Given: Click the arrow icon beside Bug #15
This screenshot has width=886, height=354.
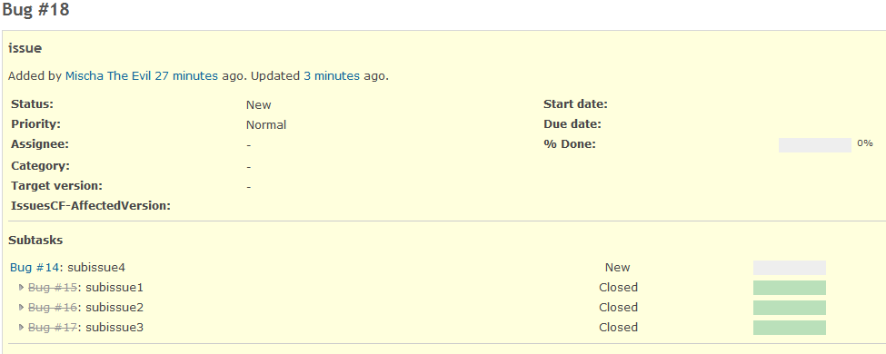Looking at the screenshot, I should click(x=22, y=288).
